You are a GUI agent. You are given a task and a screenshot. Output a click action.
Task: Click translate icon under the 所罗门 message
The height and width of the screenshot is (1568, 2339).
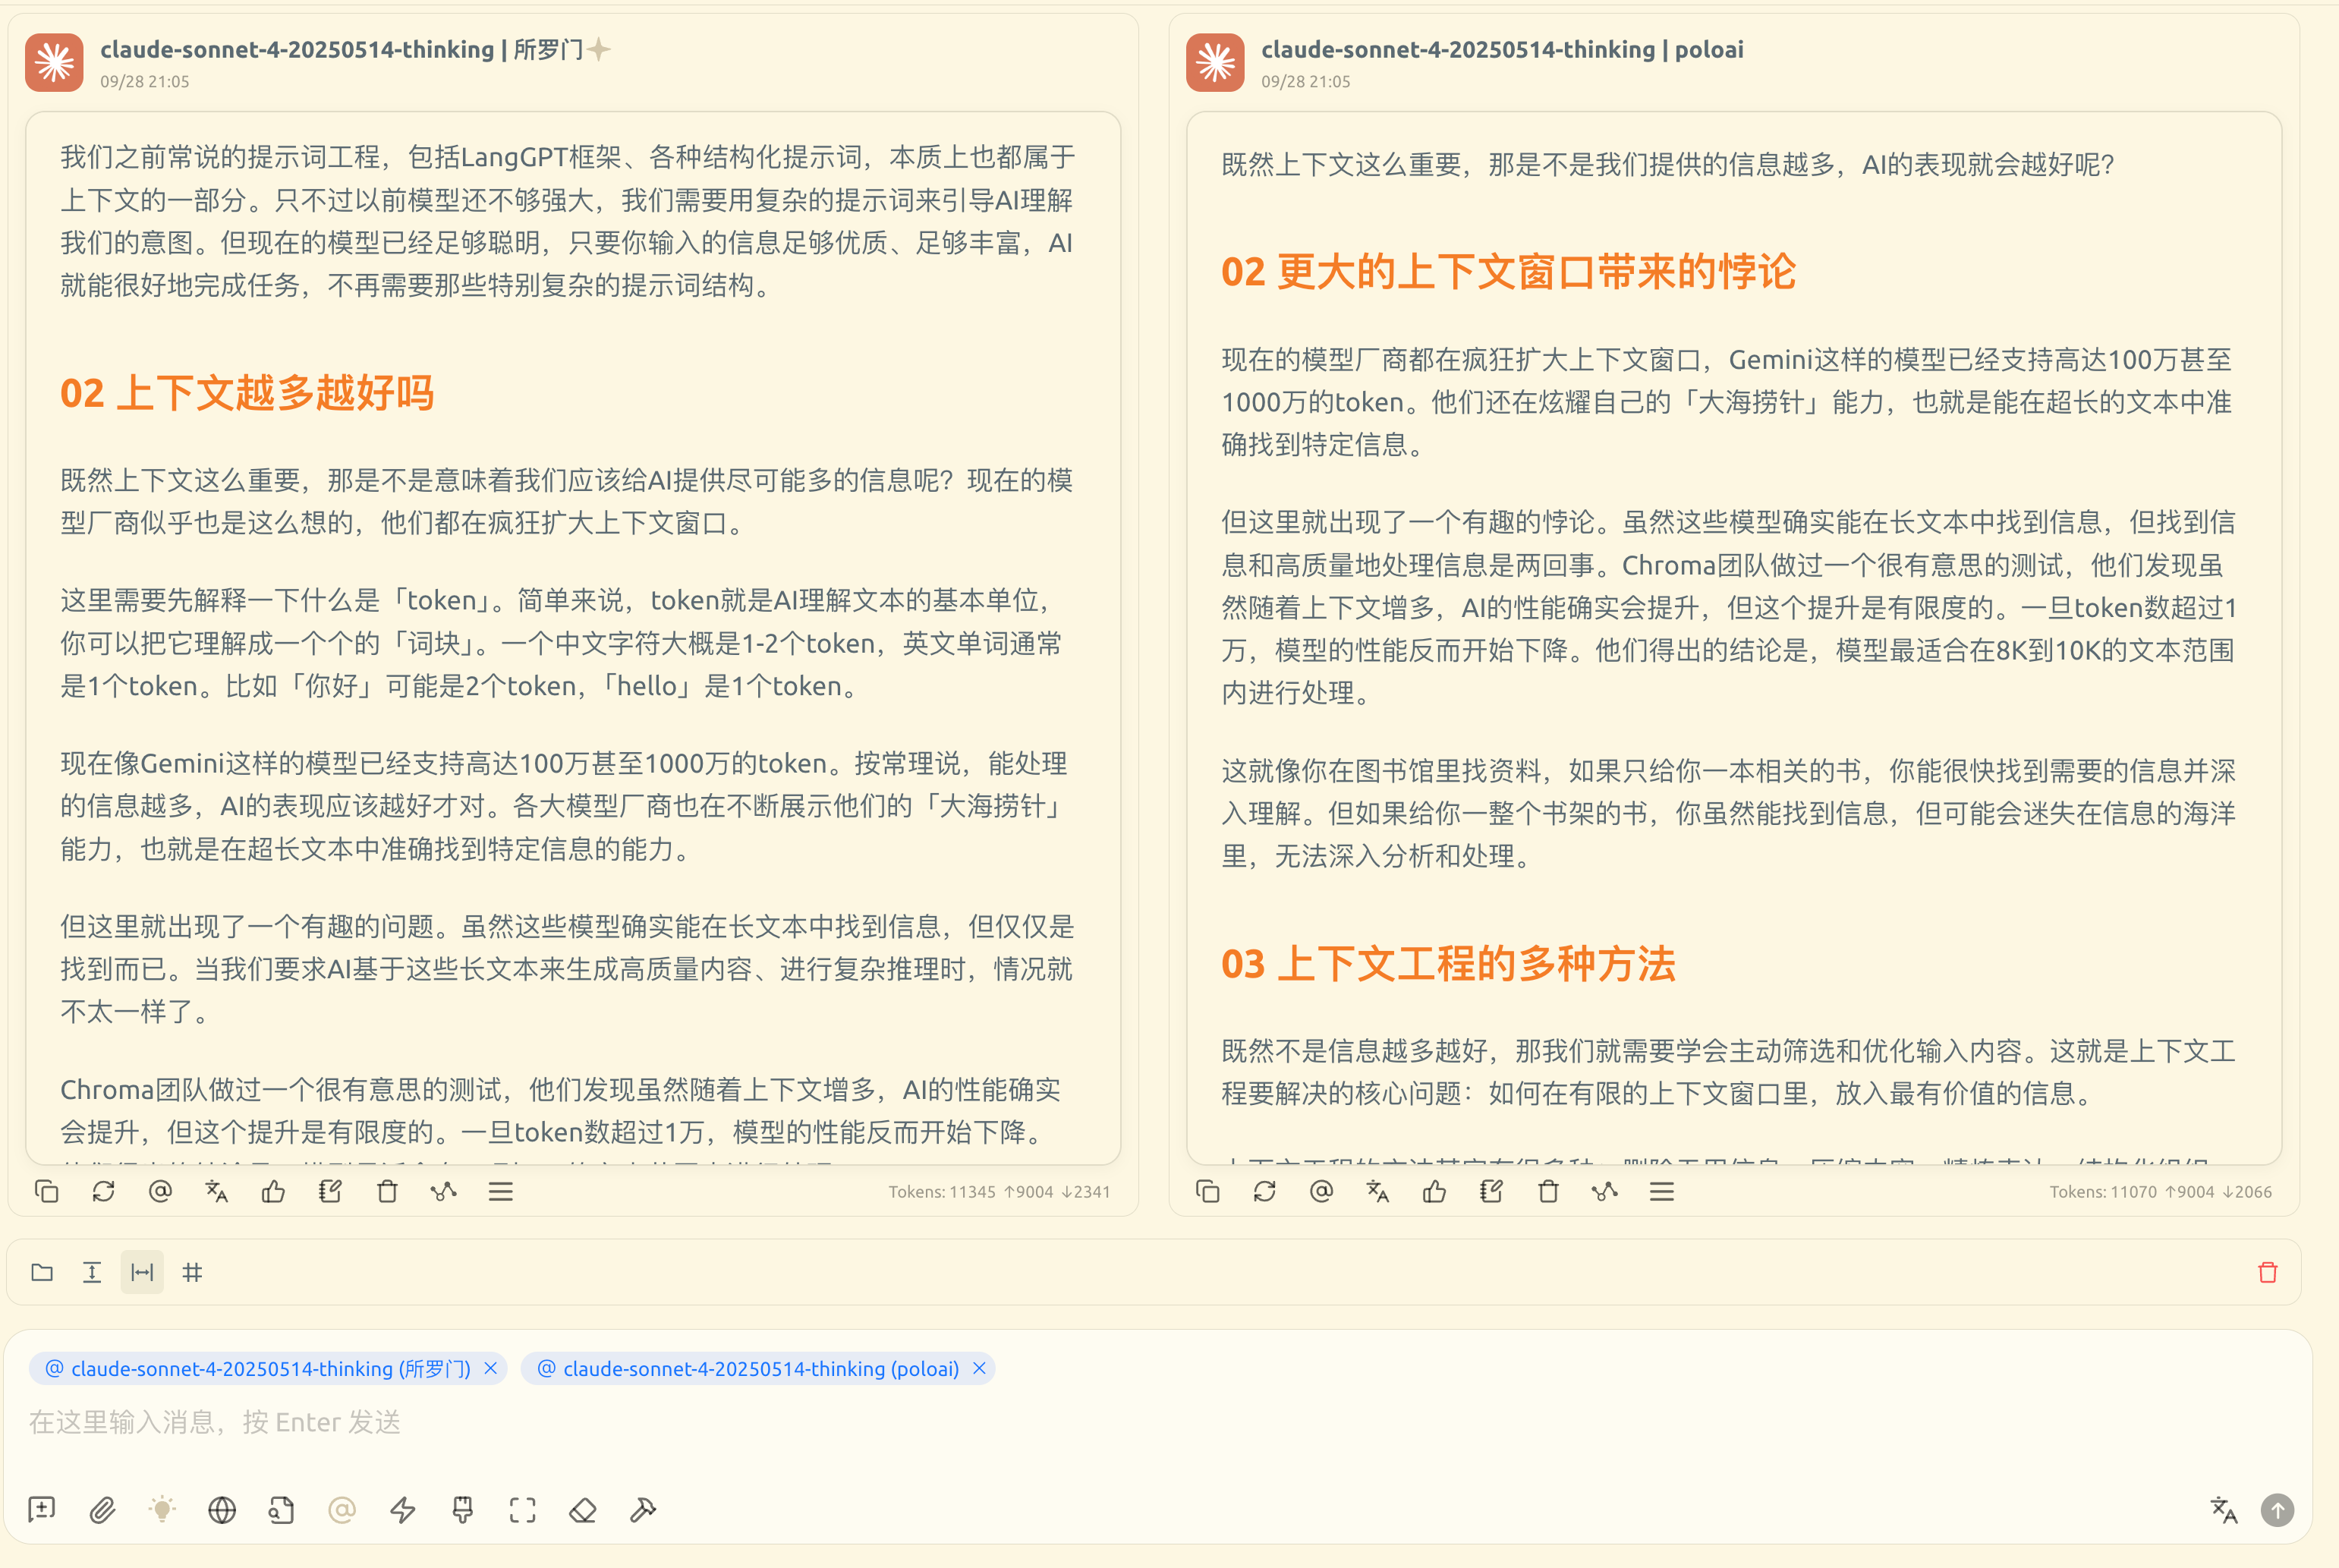coord(217,1191)
